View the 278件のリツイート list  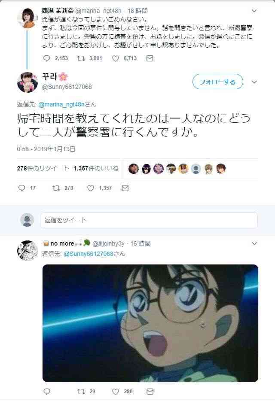click(43, 168)
